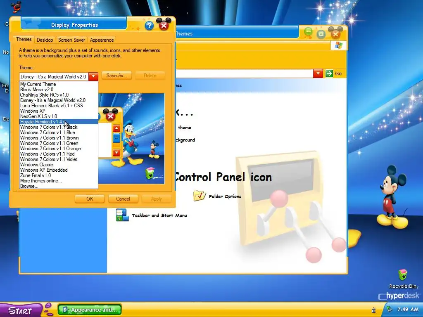Viewport: 423px width, 317px height.
Task: Select ChaNinja Style RC5 v1.0 theme
Action: 59,95
